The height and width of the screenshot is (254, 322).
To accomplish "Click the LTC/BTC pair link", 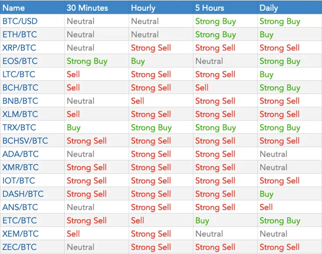I will point(19,74).
